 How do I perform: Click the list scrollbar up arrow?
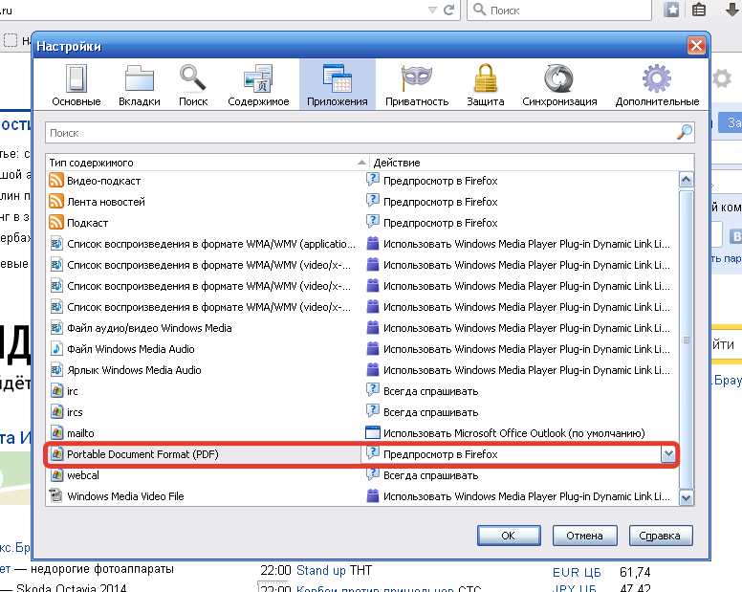[x=686, y=180]
